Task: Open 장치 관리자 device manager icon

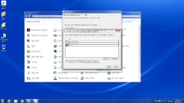Action: coord(82,78)
